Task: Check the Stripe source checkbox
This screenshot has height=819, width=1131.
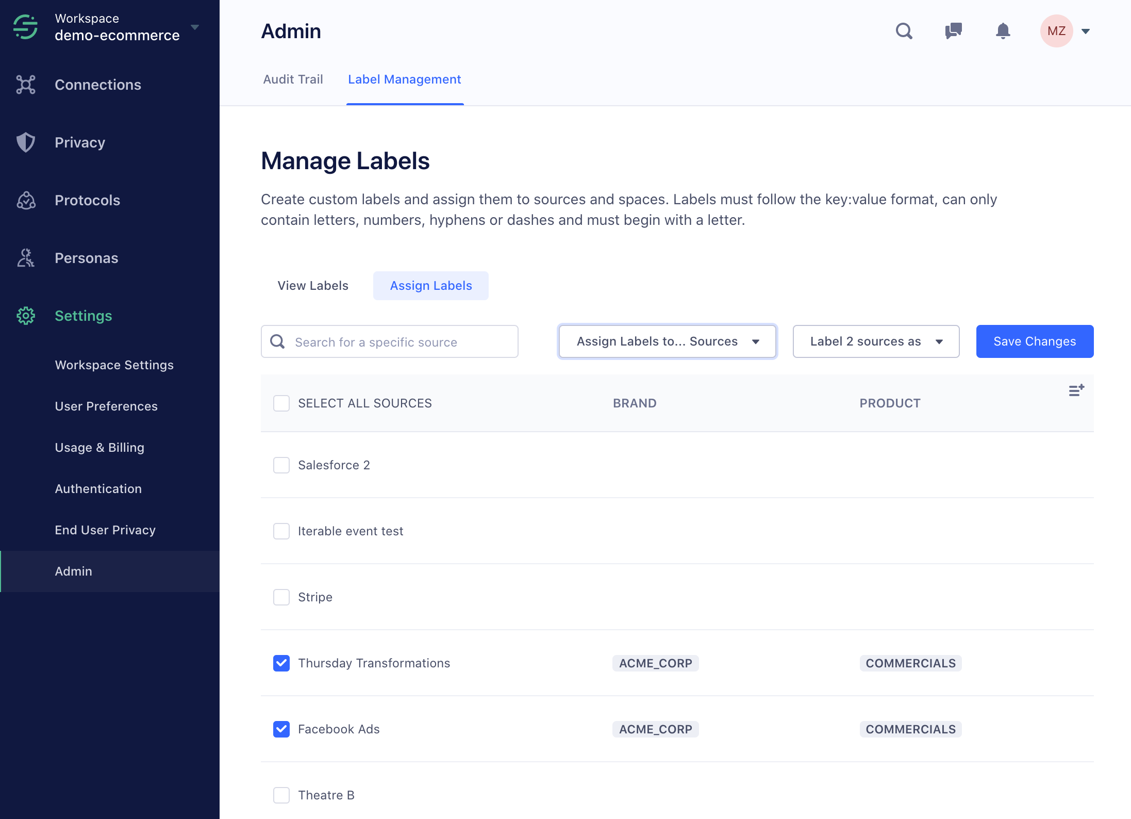Action: pos(281,597)
